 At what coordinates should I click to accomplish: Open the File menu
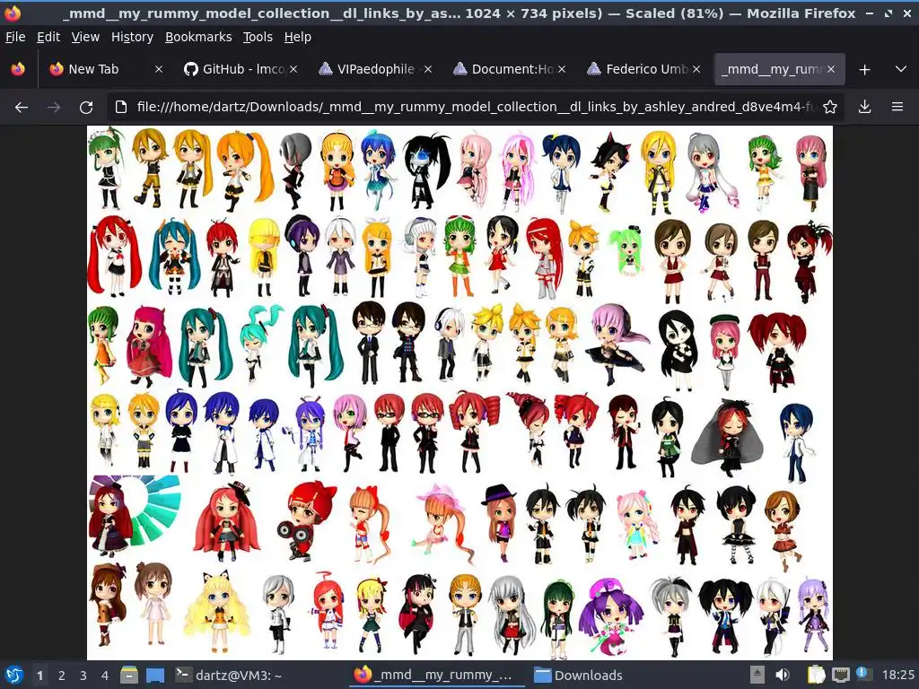tap(15, 37)
